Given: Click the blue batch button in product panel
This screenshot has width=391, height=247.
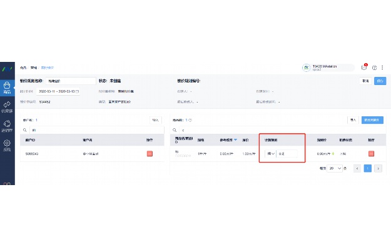Looking at the screenshot, I should [372, 120].
